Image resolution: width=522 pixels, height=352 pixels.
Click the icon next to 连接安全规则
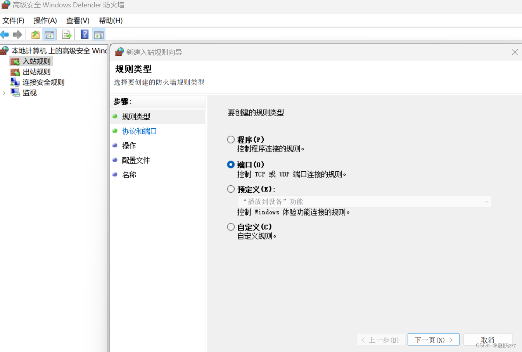pos(15,82)
